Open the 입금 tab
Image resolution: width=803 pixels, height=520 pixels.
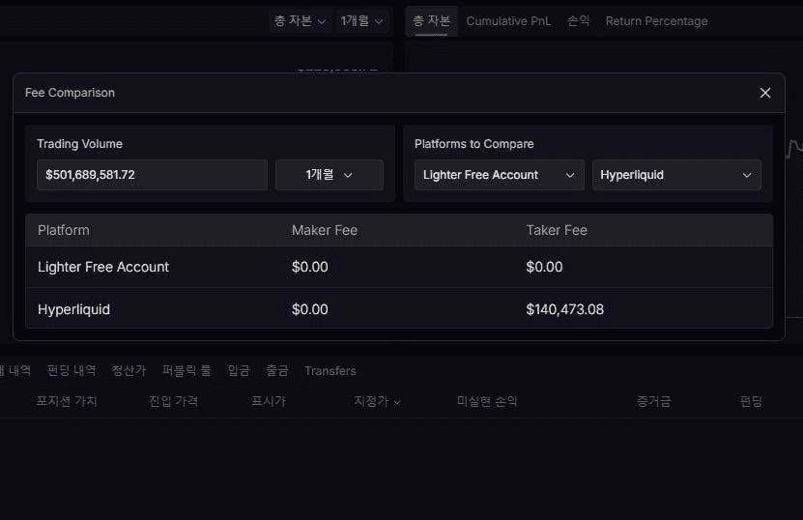tap(239, 371)
